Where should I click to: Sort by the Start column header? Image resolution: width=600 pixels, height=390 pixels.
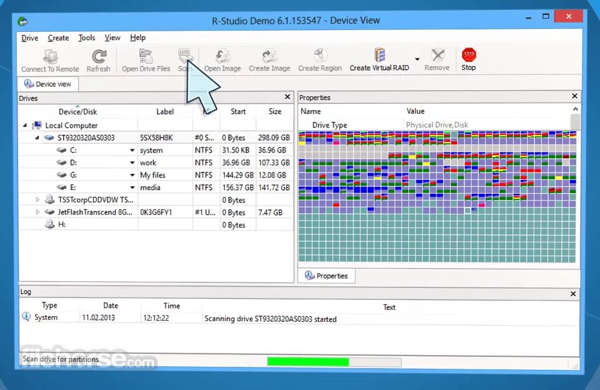(x=238, y=111)
